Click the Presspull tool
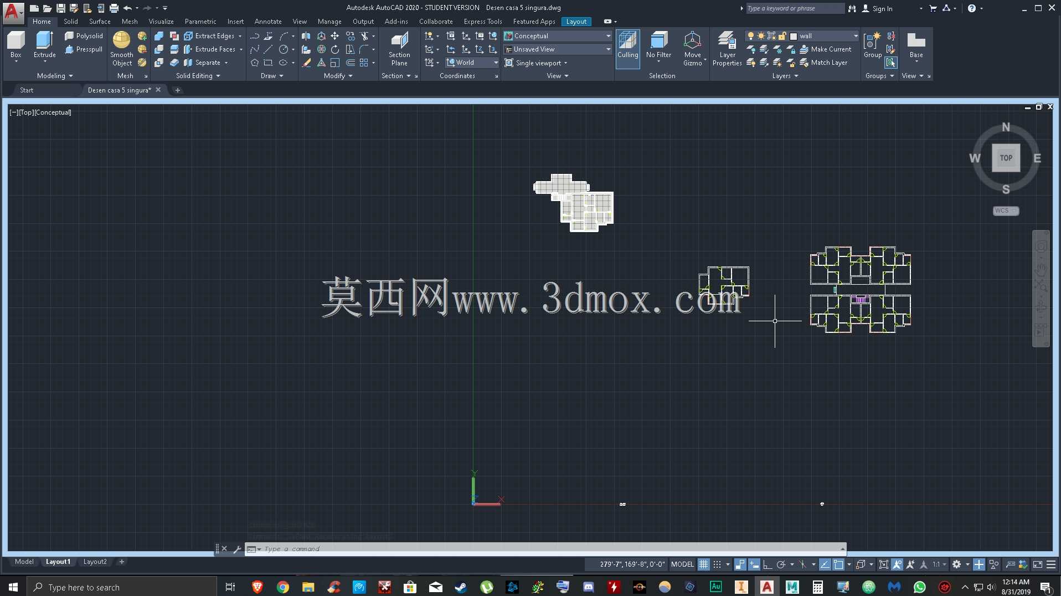Image resolution: width=1061 pixels, height=596 pixels. (x=84, y=49)
